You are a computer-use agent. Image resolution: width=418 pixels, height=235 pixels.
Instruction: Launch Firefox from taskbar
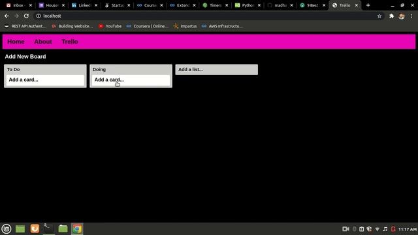[x=35, y=228]
